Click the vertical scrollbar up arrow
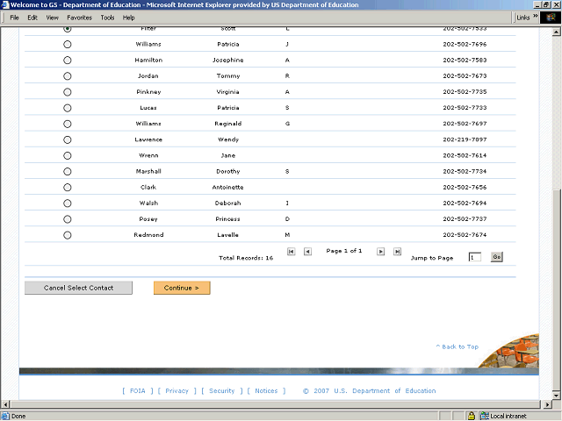562x421 pixels. point(556,32)
